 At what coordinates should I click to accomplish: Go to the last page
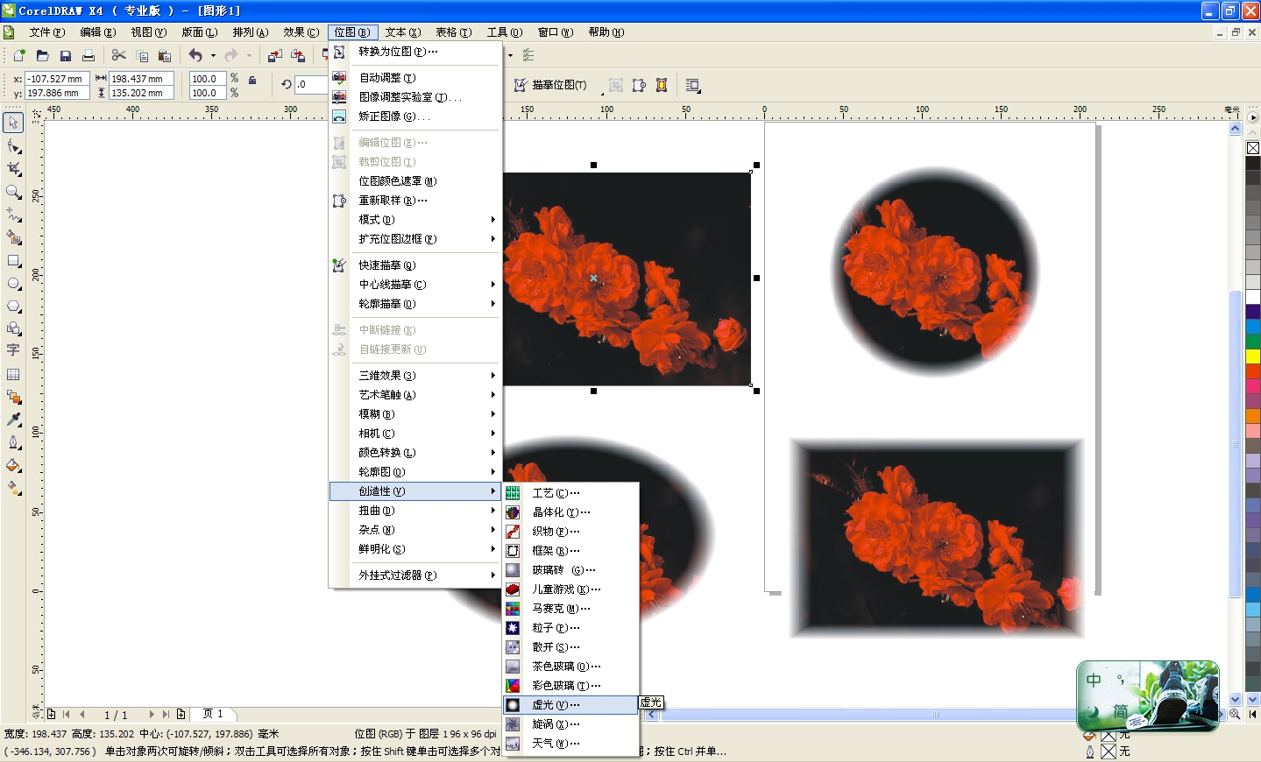point(165,715)
